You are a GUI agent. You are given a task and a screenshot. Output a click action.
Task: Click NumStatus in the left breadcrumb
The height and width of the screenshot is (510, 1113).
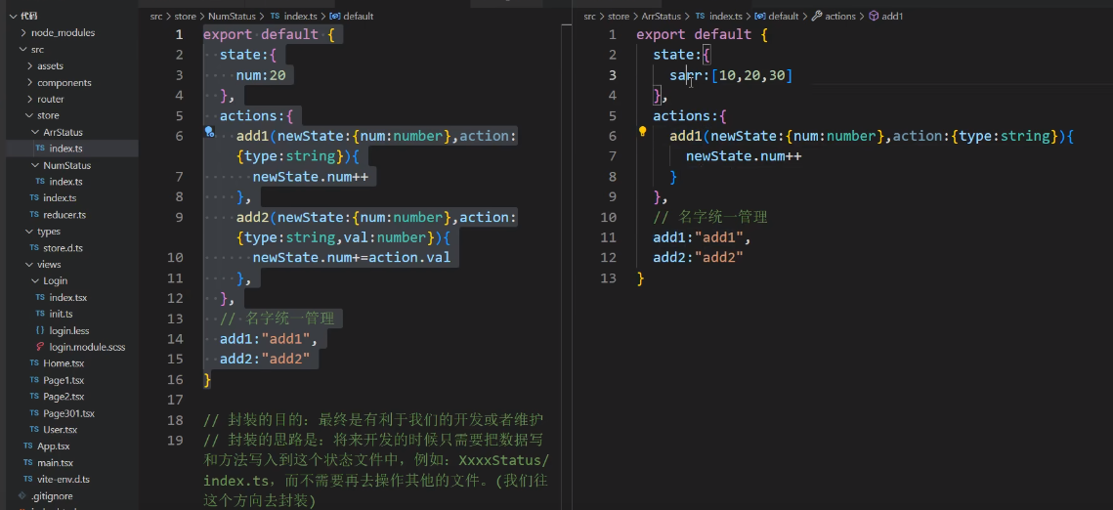point(232,16)
